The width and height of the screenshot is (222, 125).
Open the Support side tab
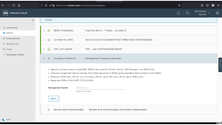click(x=220, y=65)
